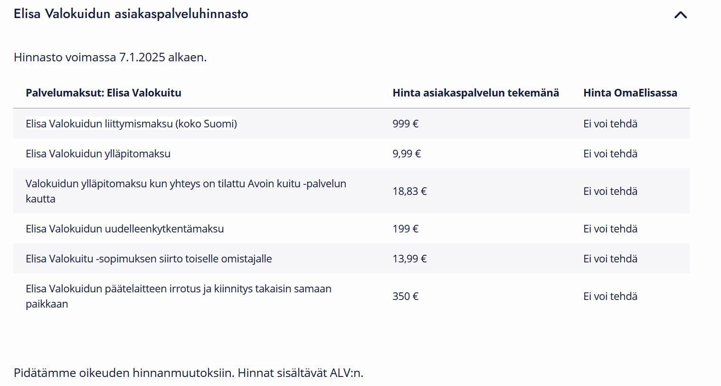Click the sopimuksen siirto toiselle omistajalle row
Image resolution: width=721 pixels, height=386 pixels.
click(x=149, y=259)
